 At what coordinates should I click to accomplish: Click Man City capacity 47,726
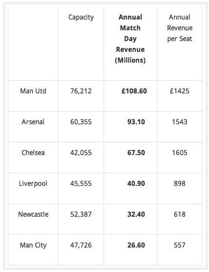click(x=81, y=245)
